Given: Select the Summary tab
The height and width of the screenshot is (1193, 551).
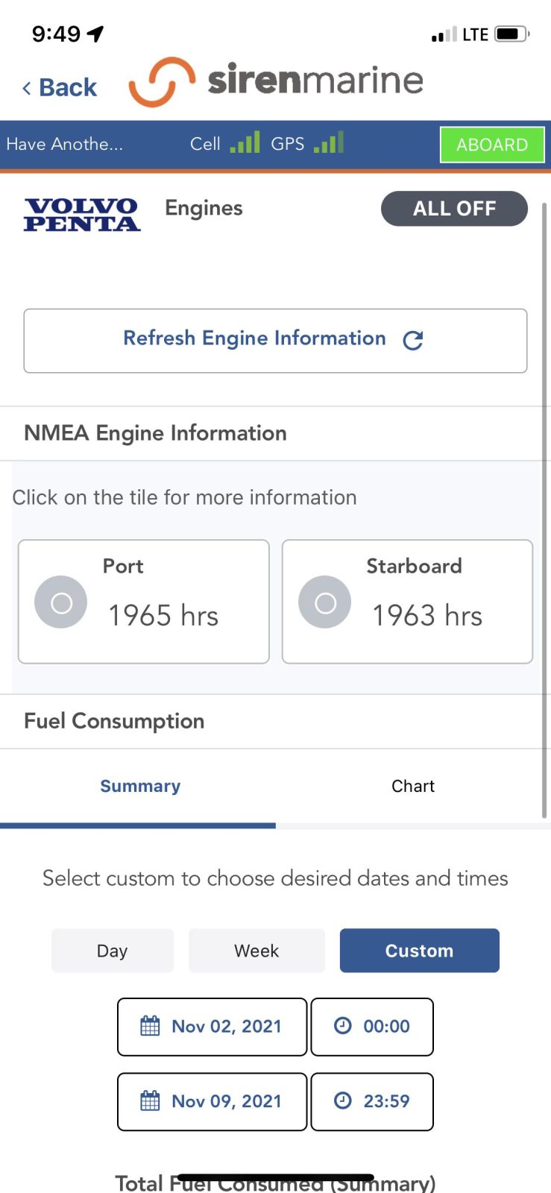Looking at the screenshot, I should (140, 786).
